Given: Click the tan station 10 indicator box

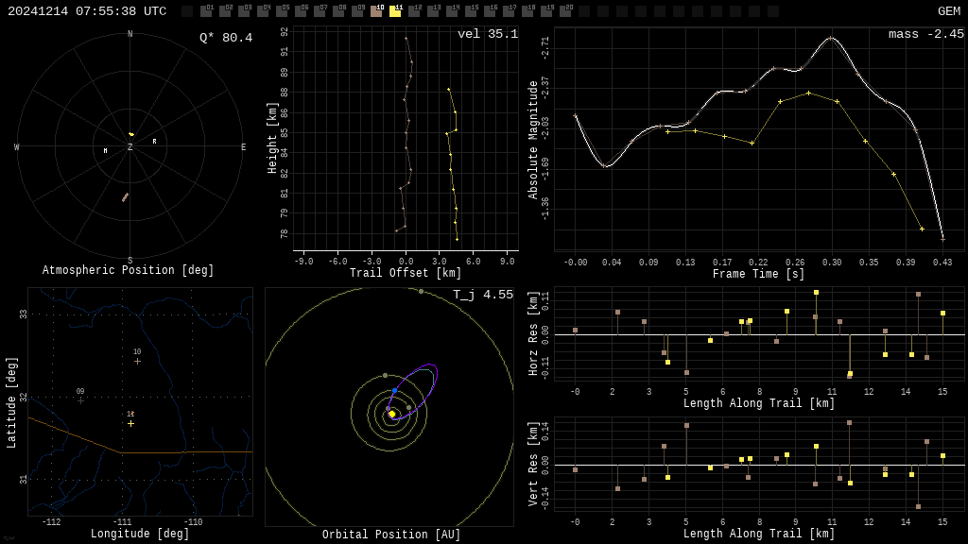Looking at the screenshot, I should [x=376, y=11].
